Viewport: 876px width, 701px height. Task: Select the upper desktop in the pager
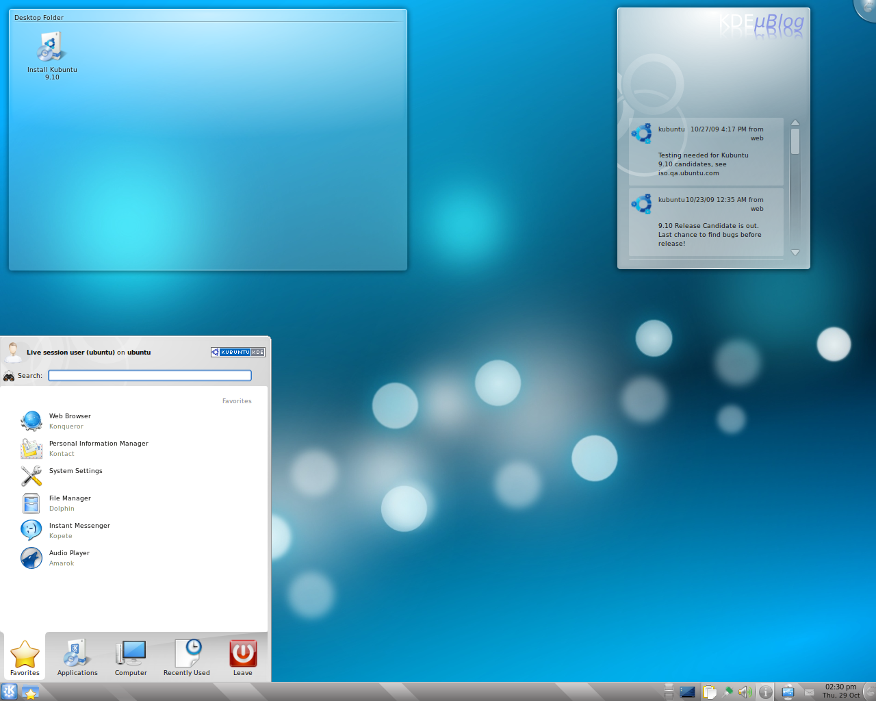669,687
